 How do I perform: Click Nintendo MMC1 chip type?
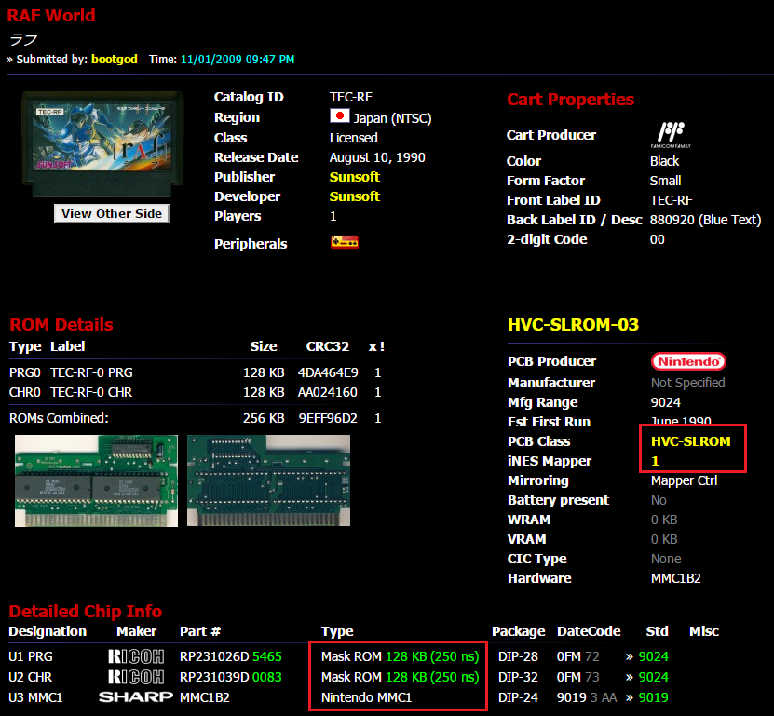(x=366, y=697)
